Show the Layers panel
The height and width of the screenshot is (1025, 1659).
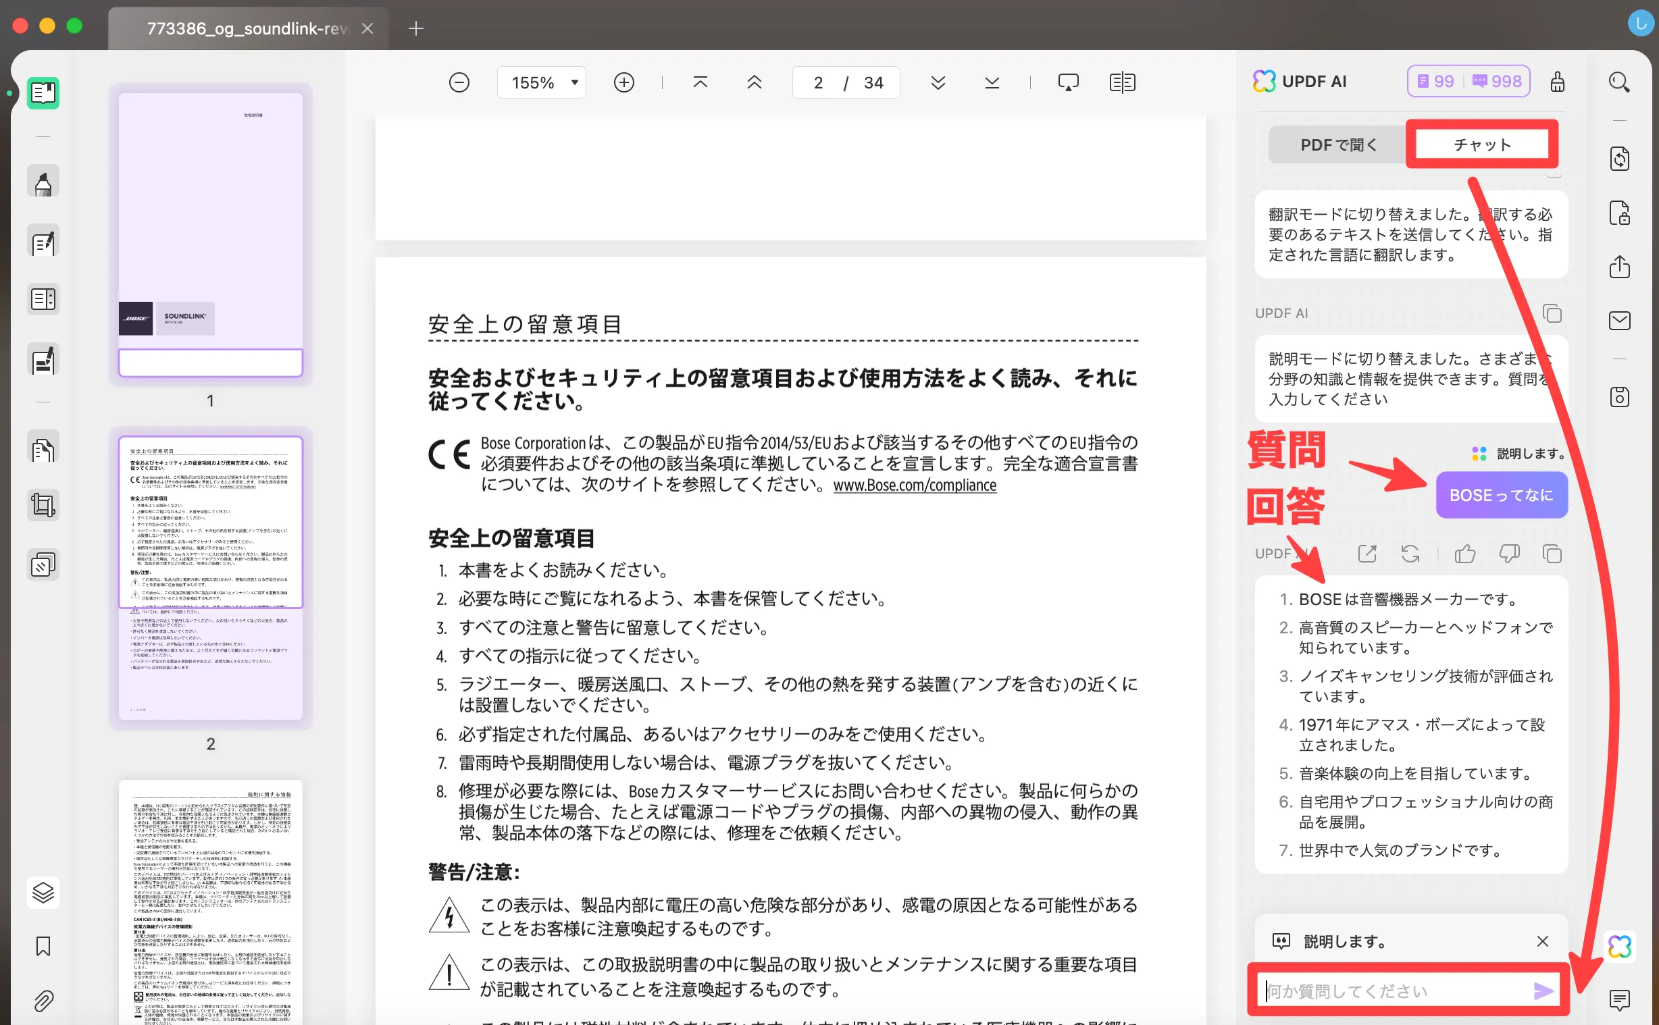(43, 893)
